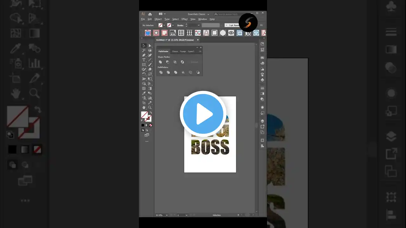Click the eye preview icon in toolbar row

point(231,33)
